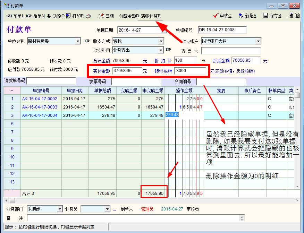
Task: Click the 打印 print button
Action: click(x=75, y=16)
